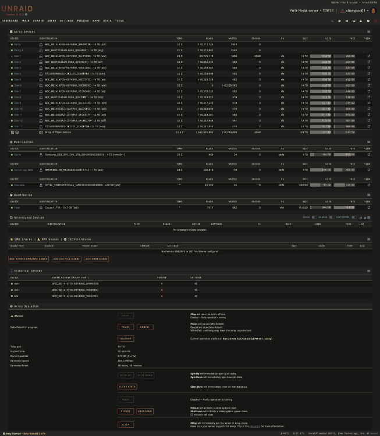Open the Stats menu item

point(108,20)
